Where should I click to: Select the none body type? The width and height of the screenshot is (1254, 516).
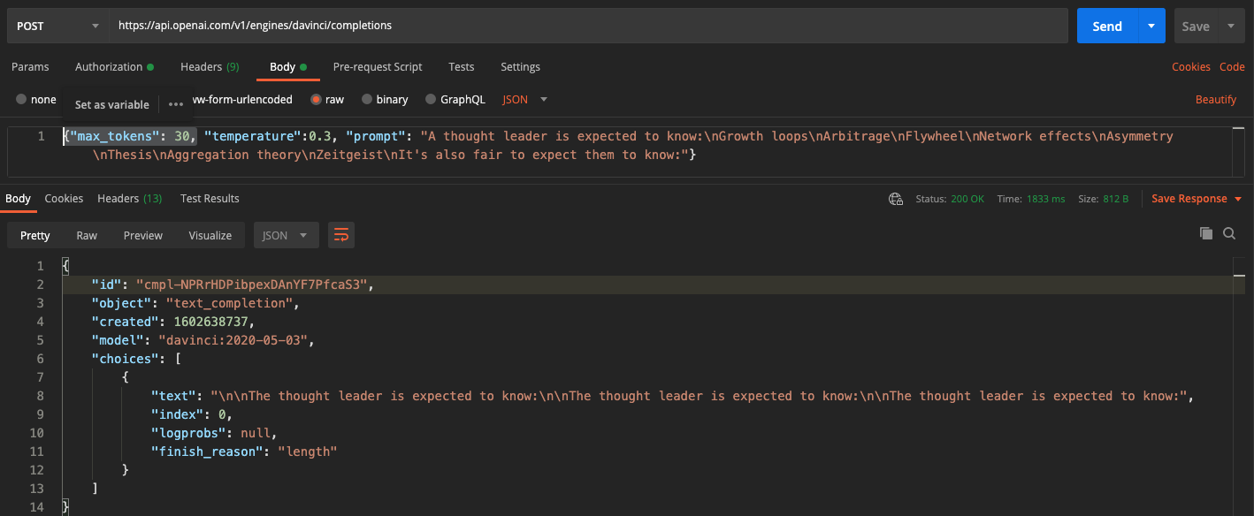(x=36, y=100)
